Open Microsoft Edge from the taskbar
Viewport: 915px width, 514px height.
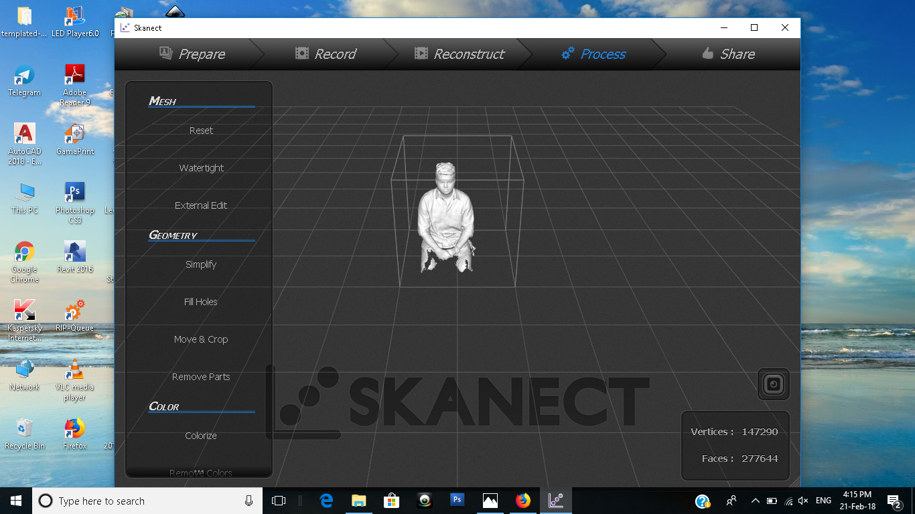(x=326, y=501)
